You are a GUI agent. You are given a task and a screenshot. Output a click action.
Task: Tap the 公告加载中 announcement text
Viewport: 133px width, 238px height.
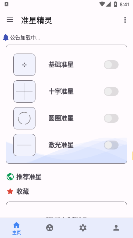[25, 38]
